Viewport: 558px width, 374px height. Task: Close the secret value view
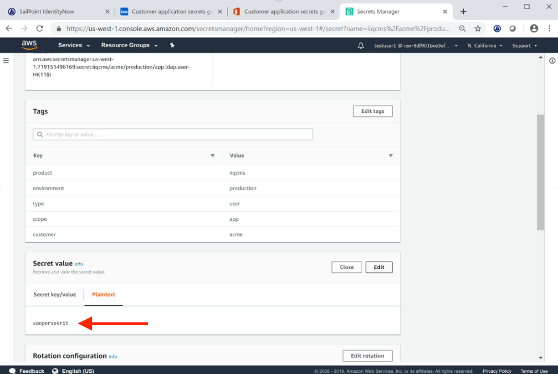click(x=346, y=267)
